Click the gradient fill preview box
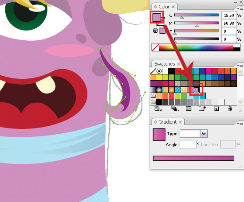 159,135
